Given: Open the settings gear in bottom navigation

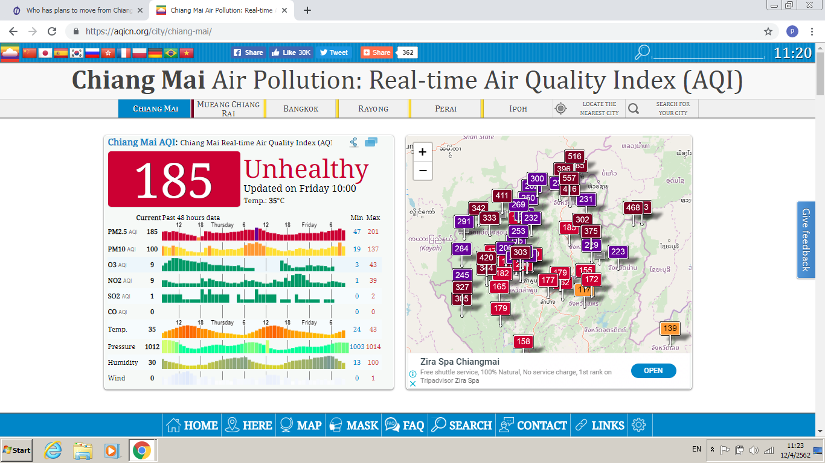Looking at the screenshot, I should (x=638, y=425).
